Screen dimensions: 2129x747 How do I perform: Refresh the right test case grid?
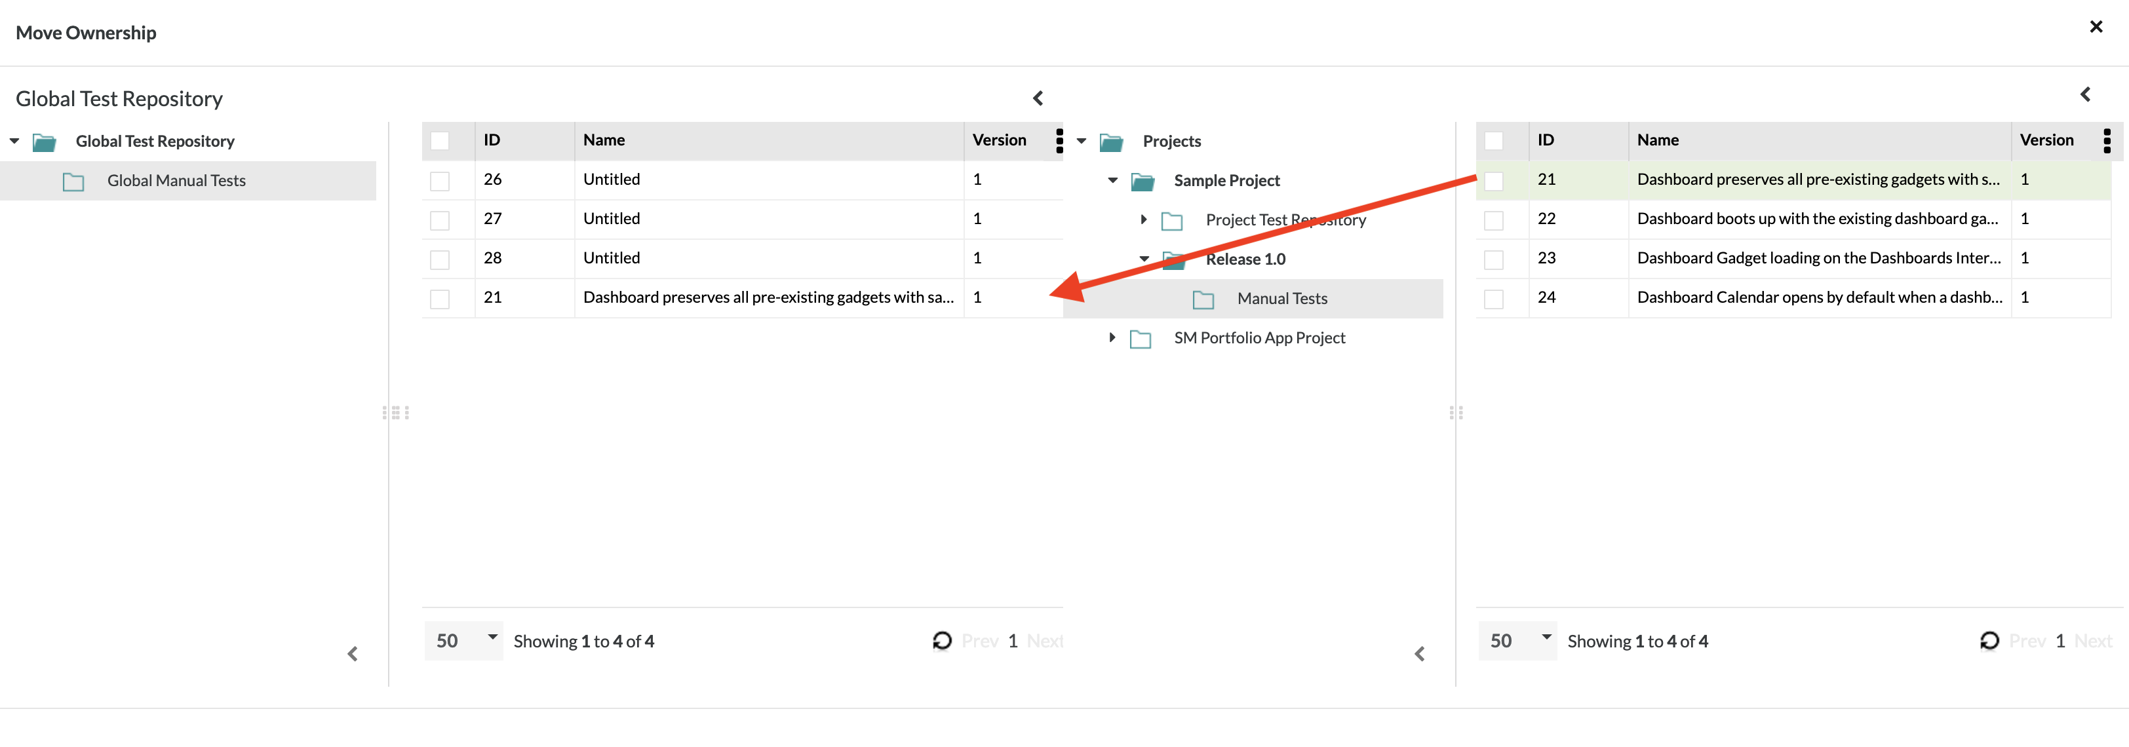click(x=1989, y=640)
